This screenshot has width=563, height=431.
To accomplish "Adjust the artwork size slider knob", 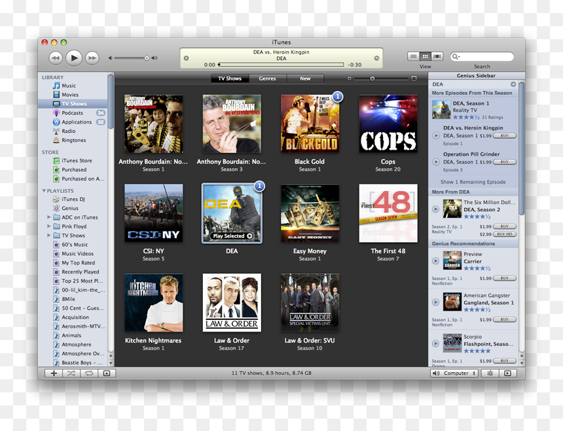I will click(x=372, y=78).
